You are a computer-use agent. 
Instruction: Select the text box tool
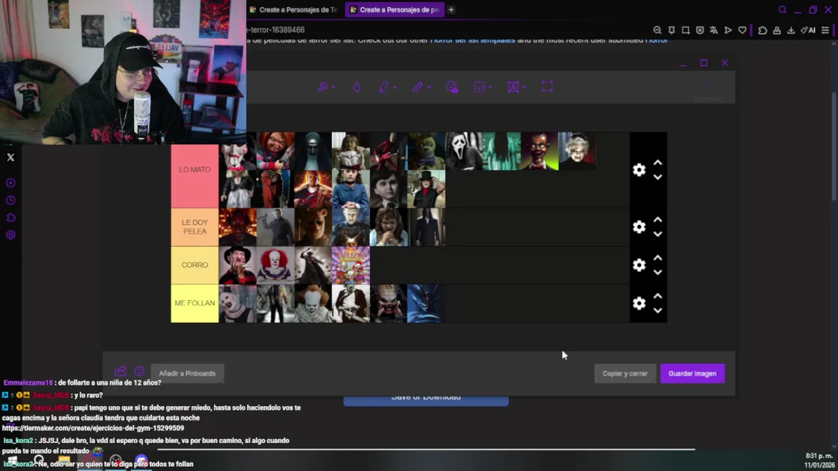coord(514,87)
